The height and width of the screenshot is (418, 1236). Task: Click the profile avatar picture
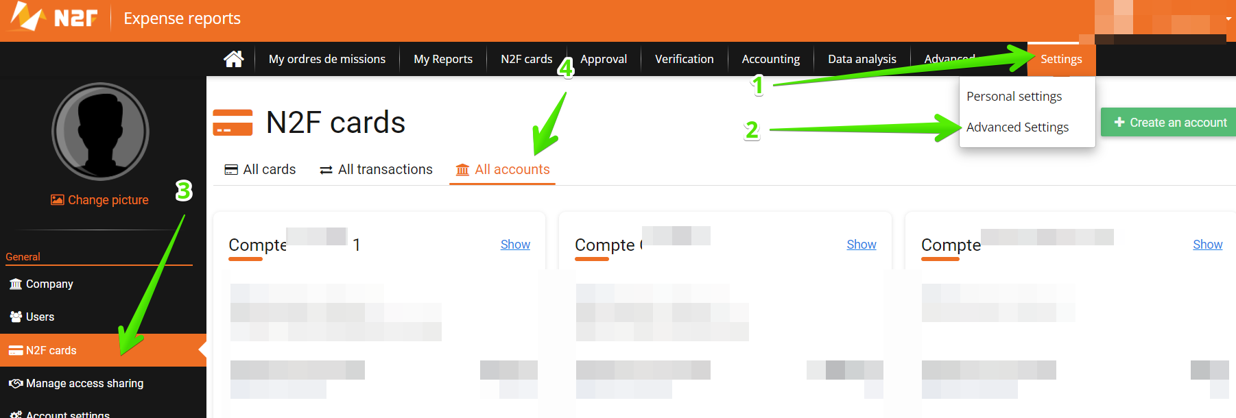point(100,132)
